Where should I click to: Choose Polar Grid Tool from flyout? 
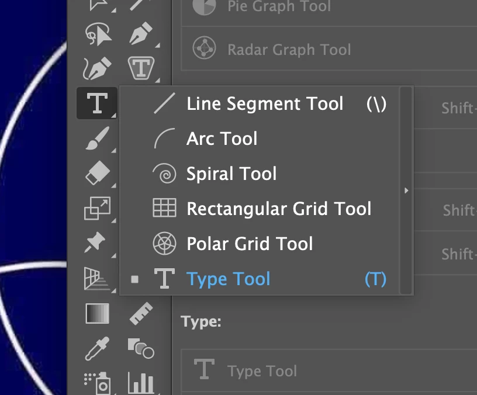pos(260,244)
